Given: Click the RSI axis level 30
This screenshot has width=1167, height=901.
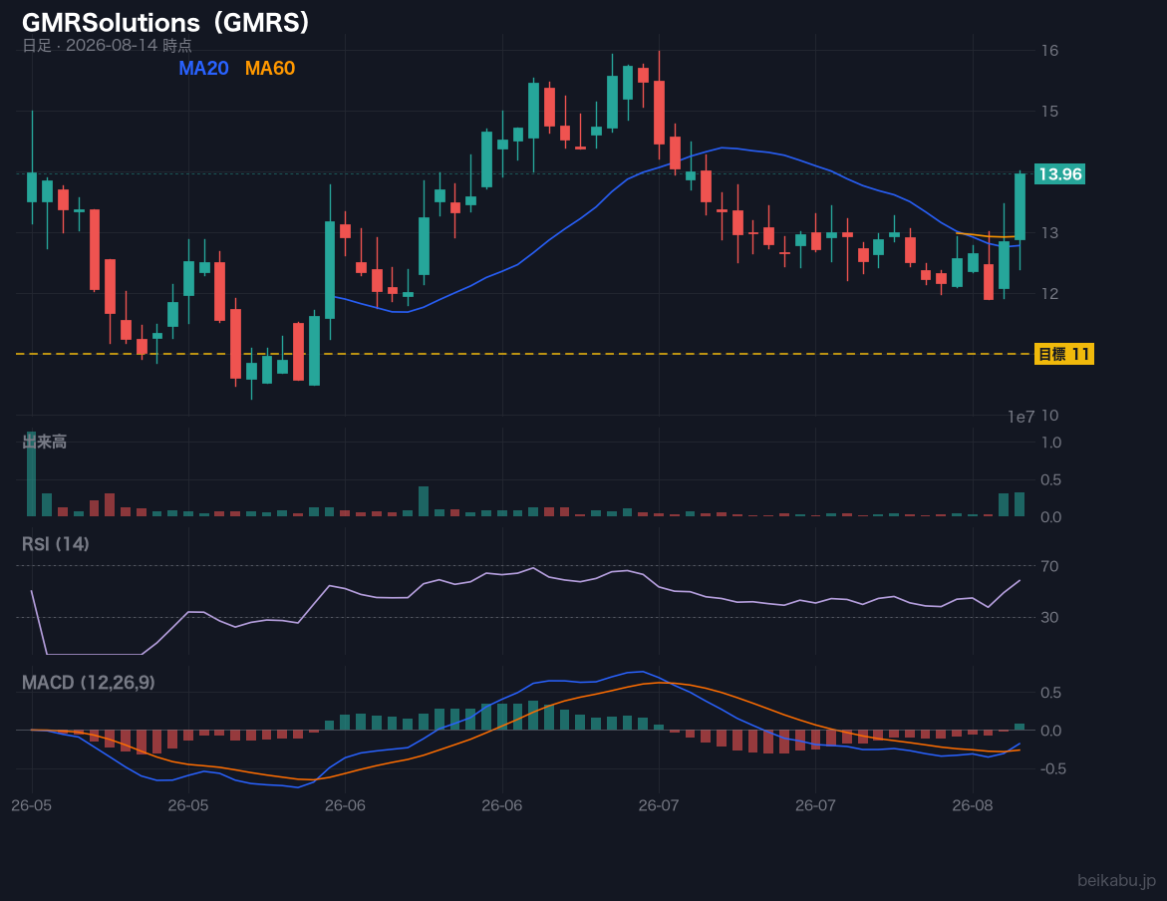Looking at the screenshot, I should pos(1049,617).
